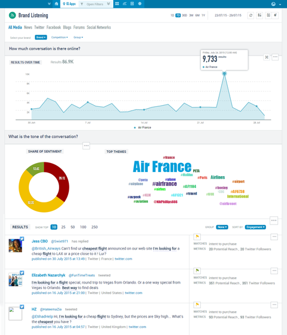Screen dimensions: 287x335
Task: Click the flag icon on HZ post
Action: tap(197, 305)
